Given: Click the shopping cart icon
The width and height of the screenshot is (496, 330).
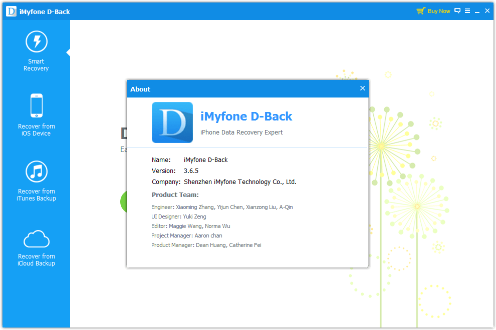Looking at the screenshot, I should tap(421, 11).
